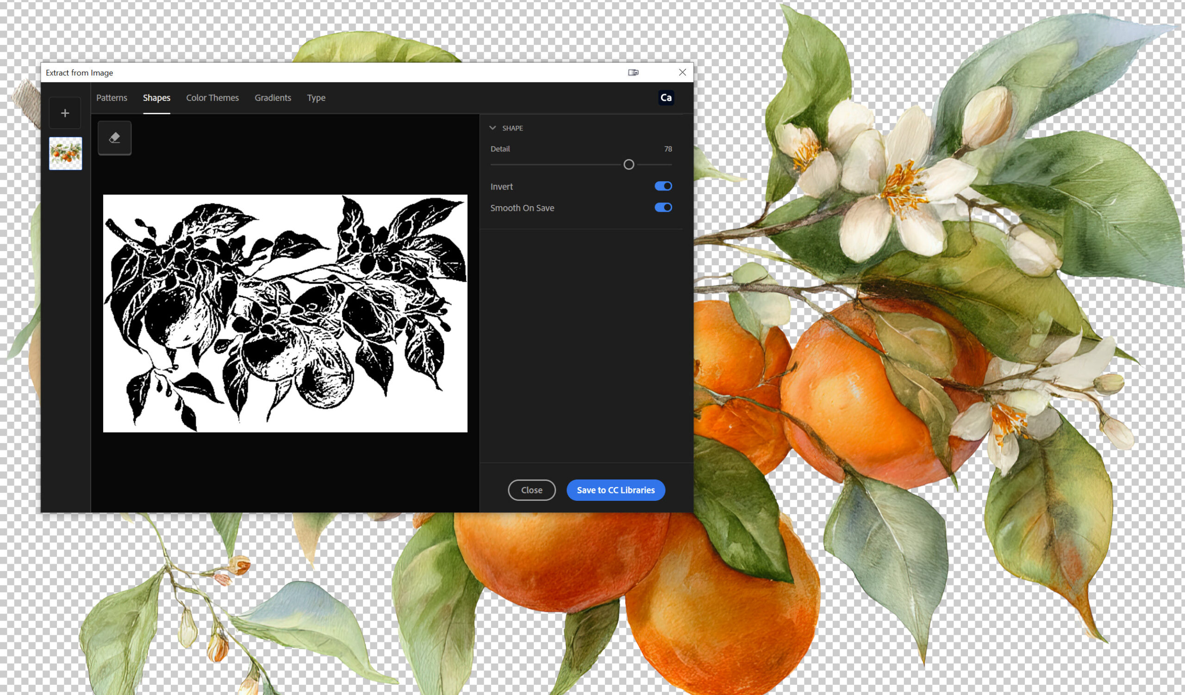
Task: Click the Smooth On Save label
Action: [522, 208]
